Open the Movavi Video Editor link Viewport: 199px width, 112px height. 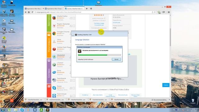(136, 96)
